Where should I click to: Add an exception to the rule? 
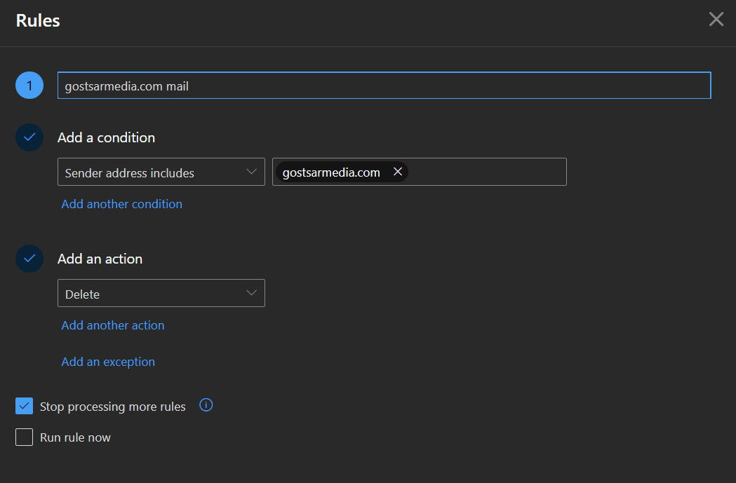108,362
